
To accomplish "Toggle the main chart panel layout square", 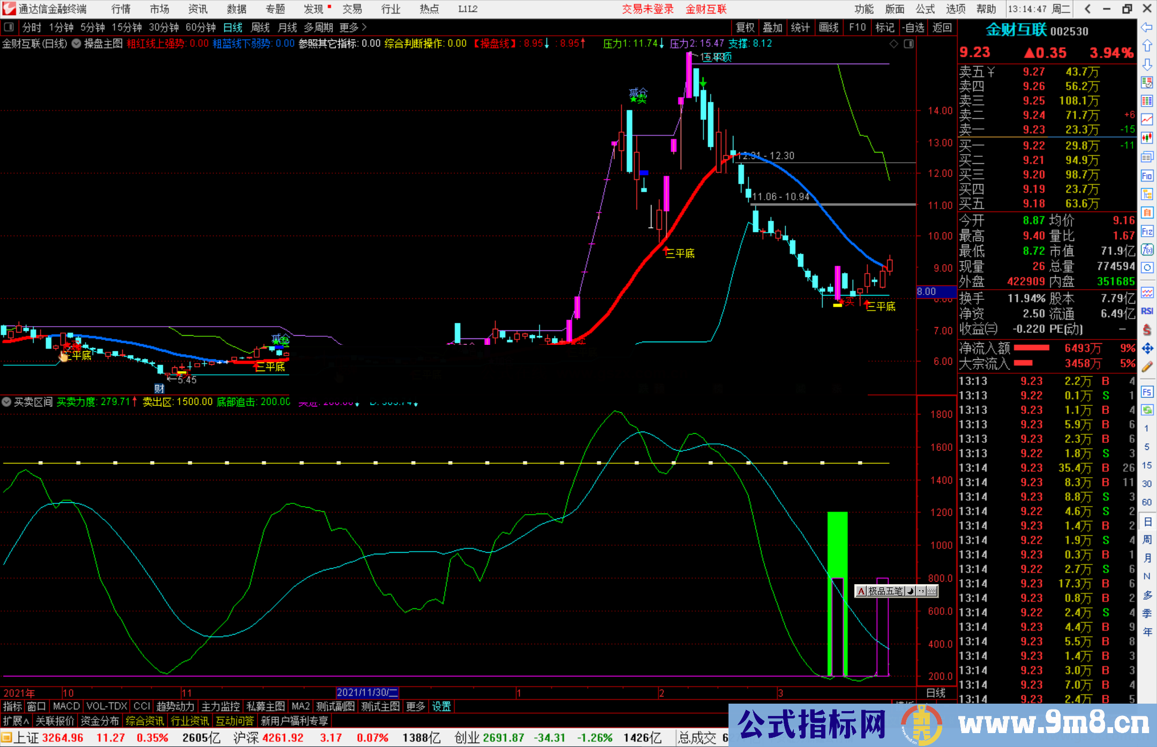I will click(908, 44).
